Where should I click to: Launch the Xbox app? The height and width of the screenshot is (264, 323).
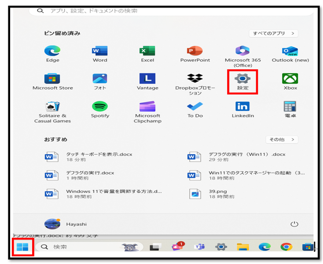pos(290,82)
